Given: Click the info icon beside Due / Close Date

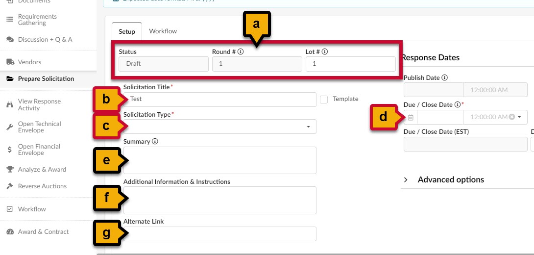Looking at the screenshot, I should click(x=458, y=104).
